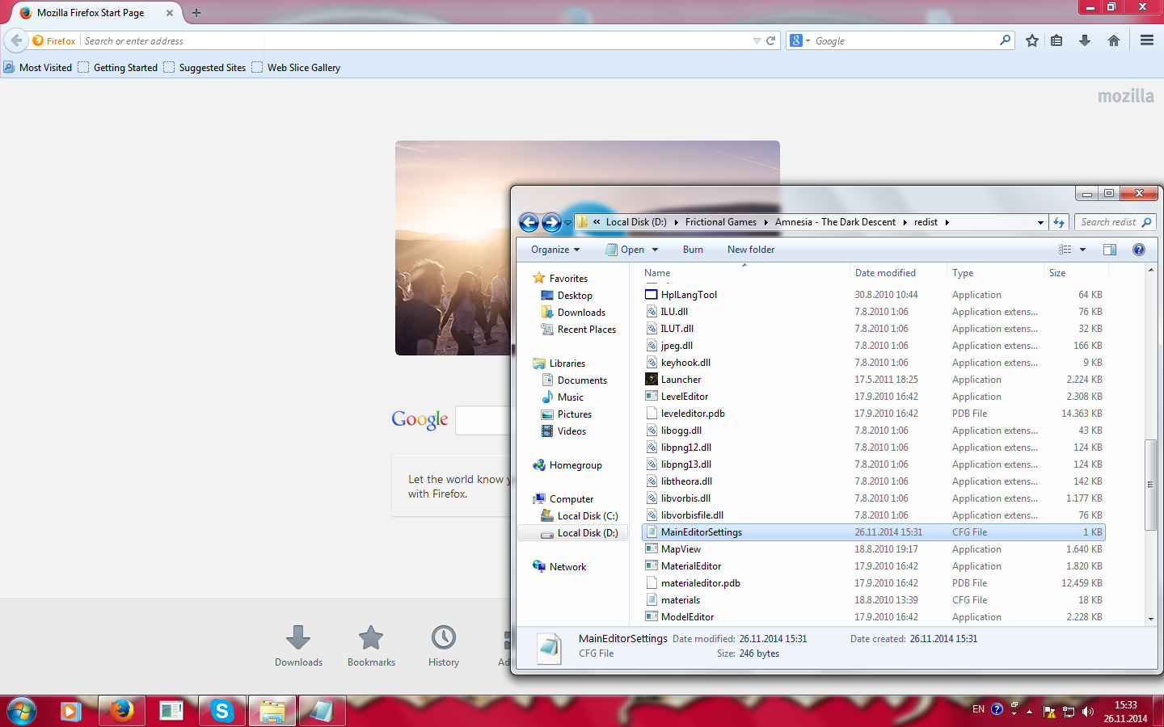Open search engine selector dropdown

(808, 40)
